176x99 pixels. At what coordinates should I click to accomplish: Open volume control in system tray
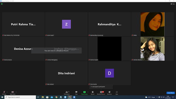click(x=164, y=97)
